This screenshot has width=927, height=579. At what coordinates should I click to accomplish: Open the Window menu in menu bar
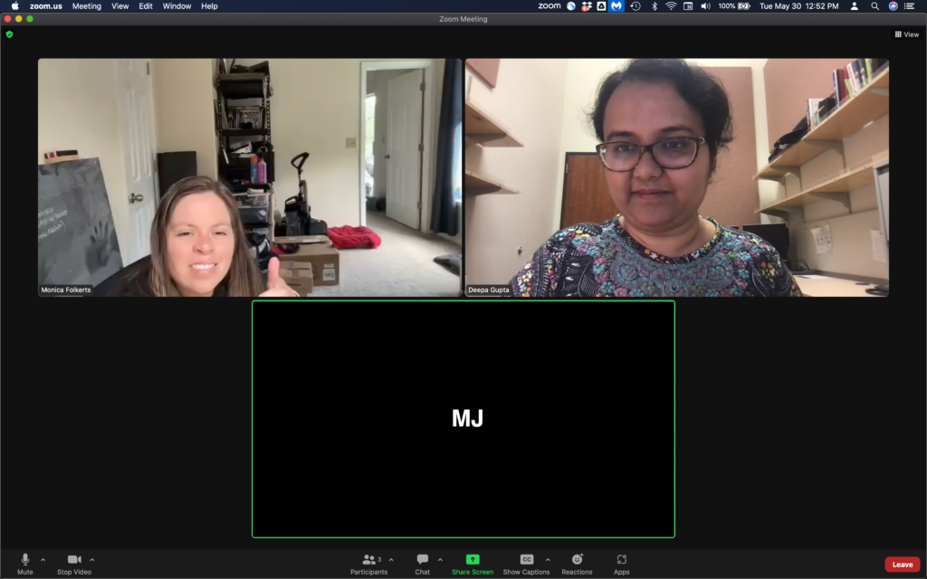tap(177, 6)
